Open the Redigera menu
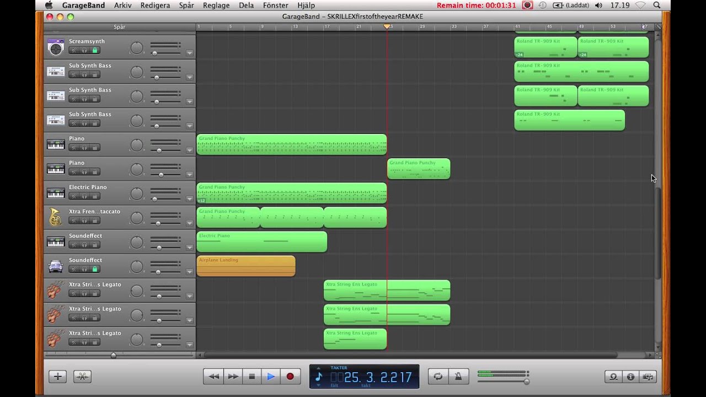Viewport: 706px width, 397px height. click(155, 5)
